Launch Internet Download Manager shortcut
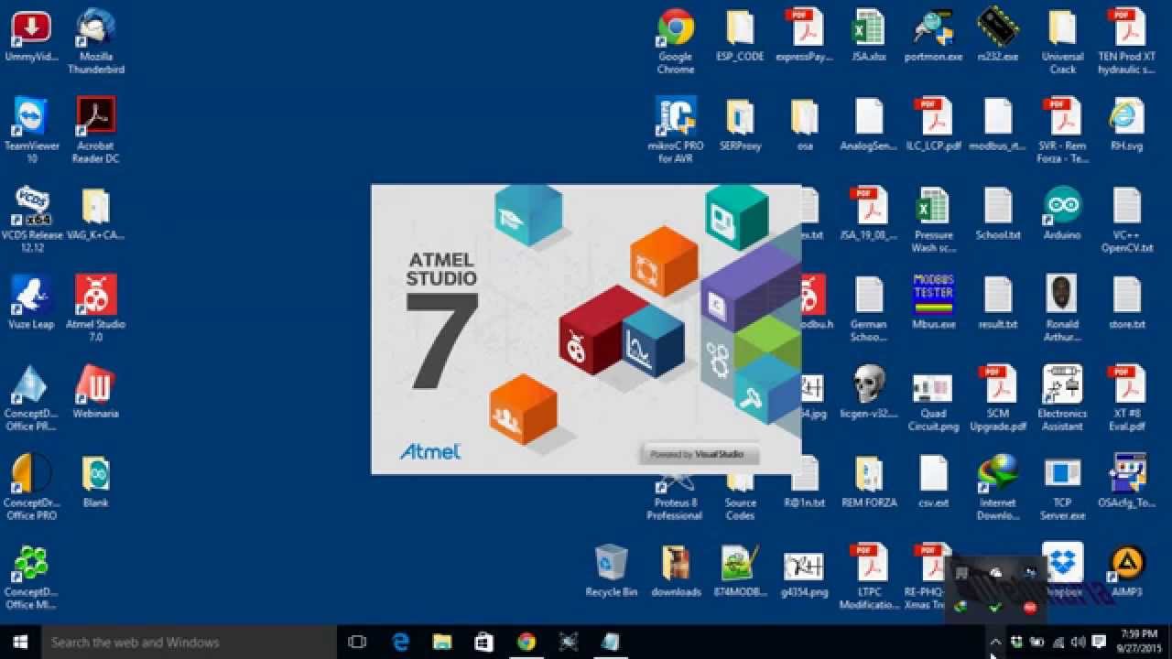This screenshot has height=659, width=1172. [997, 487]
